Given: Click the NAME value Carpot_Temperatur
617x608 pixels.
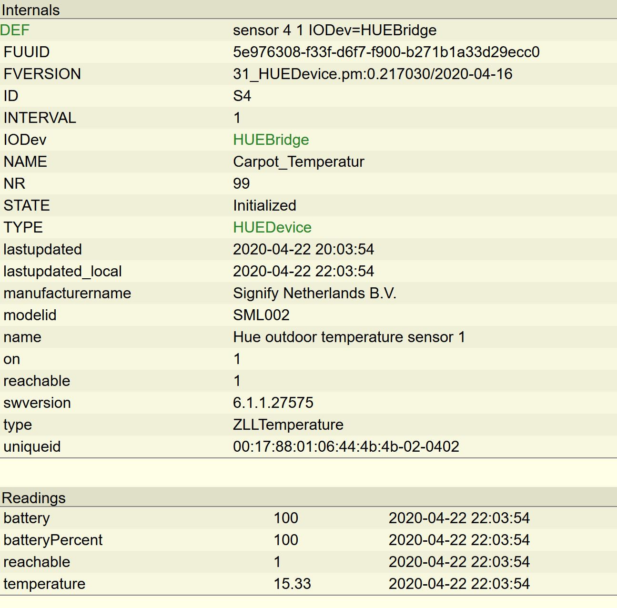Looking at the screenshot, I should click(298, 162).
